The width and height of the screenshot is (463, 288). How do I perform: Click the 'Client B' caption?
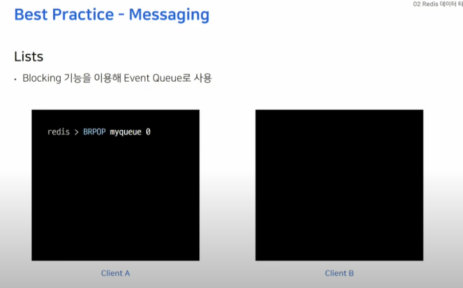339,273
